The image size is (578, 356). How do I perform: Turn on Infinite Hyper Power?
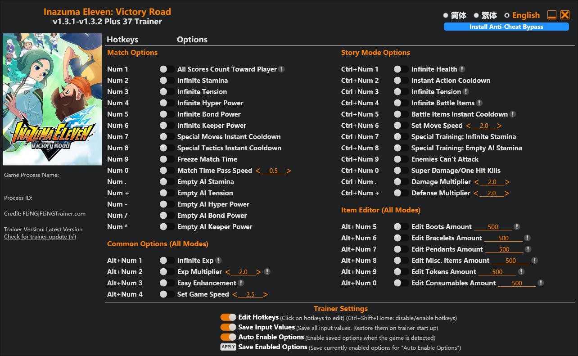[167, 103]
